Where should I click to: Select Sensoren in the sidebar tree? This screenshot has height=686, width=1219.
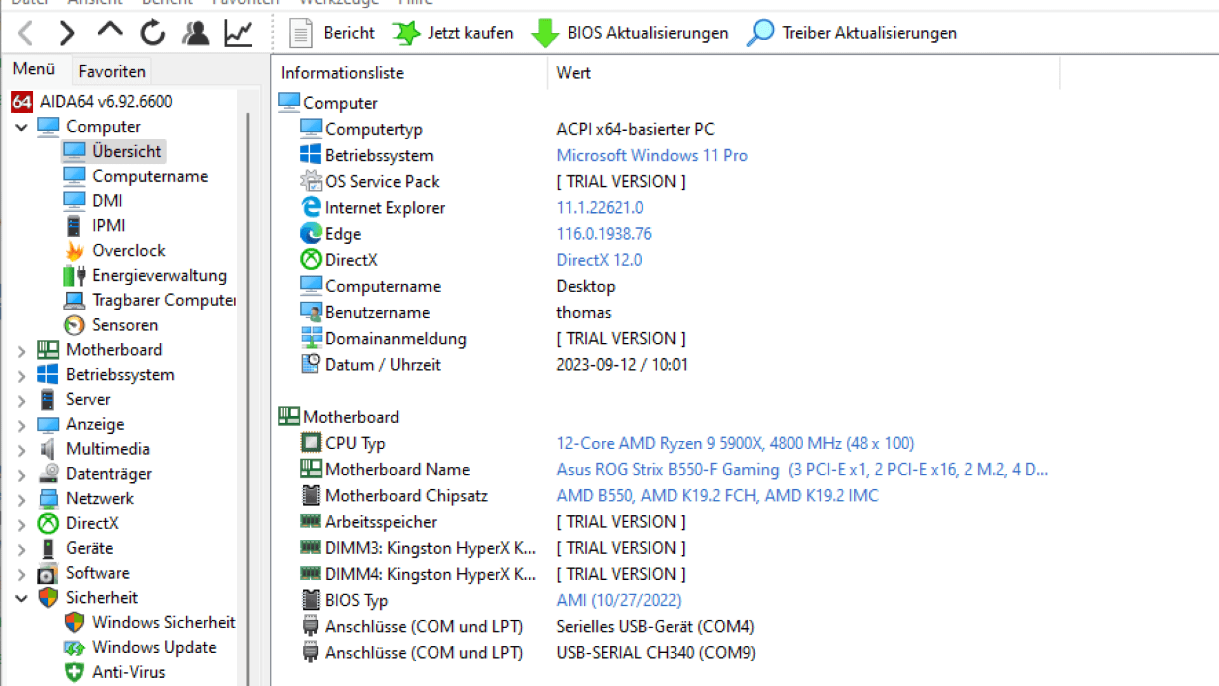click(124, 325)
